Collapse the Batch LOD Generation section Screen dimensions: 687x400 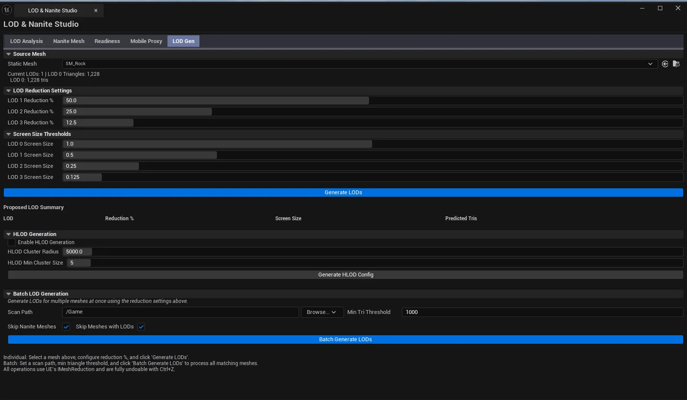click(9, 294)
